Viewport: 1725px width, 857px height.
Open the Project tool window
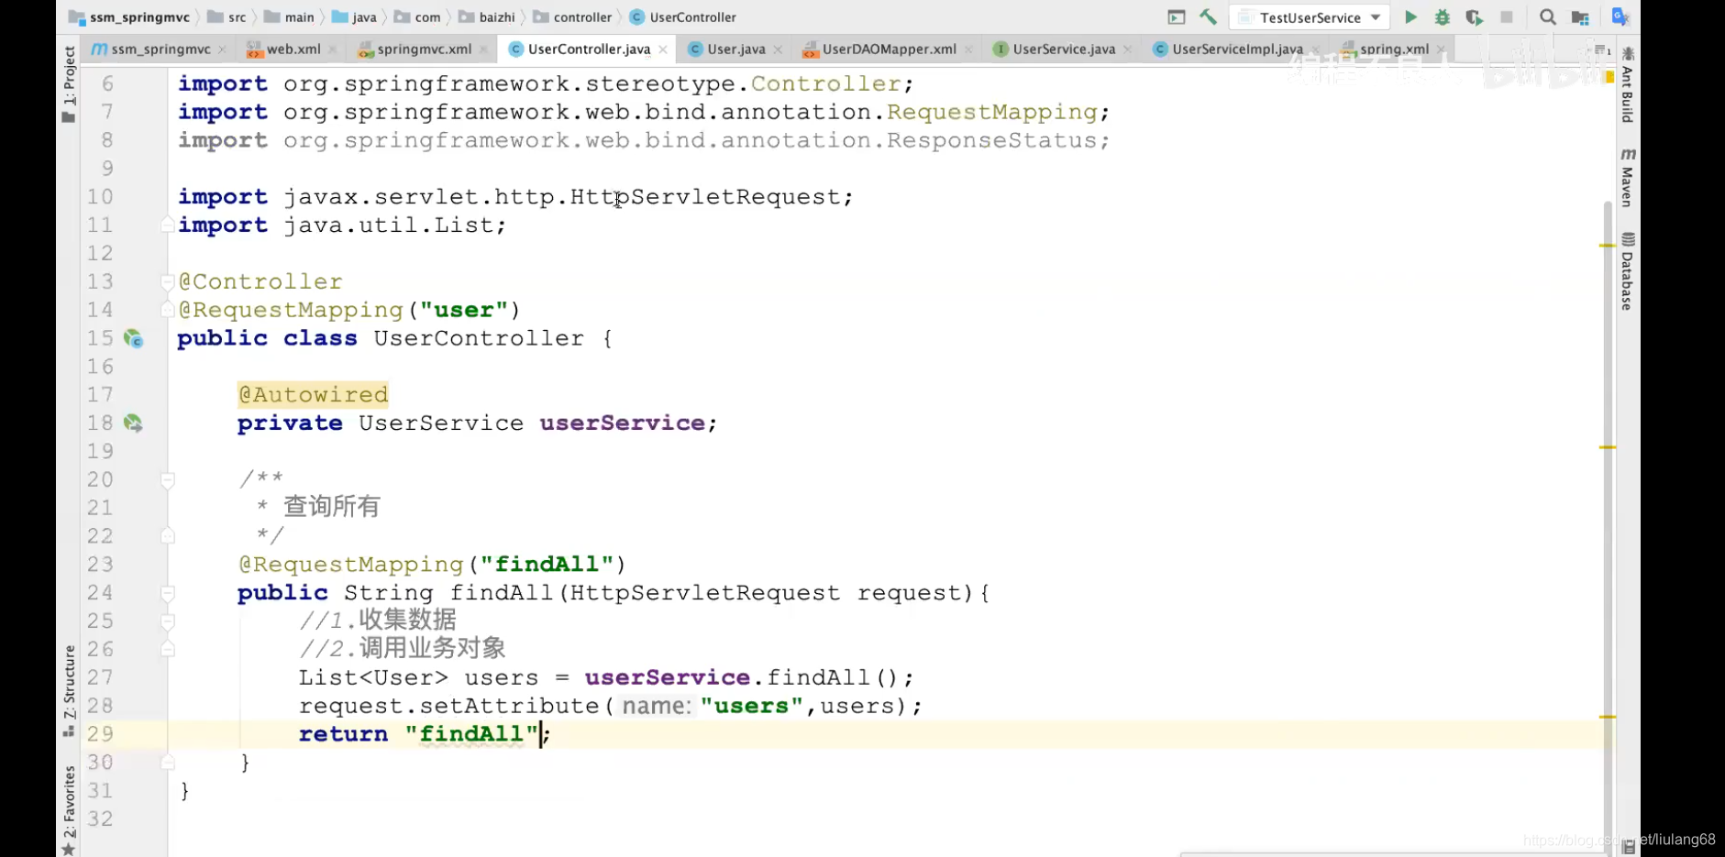pyautogui.click(x=69, y=82)
